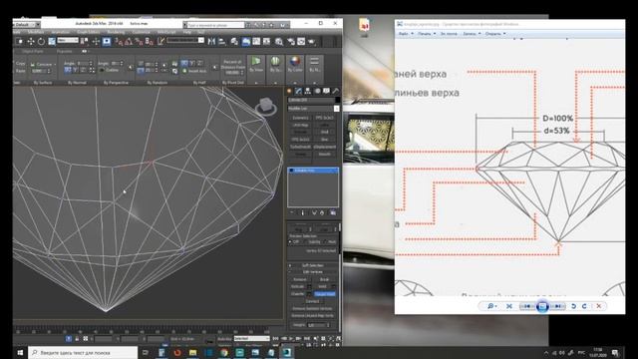The image size is (638, 359).
Task: Open the Modifier List dropdown
Action: coord(313,109)
